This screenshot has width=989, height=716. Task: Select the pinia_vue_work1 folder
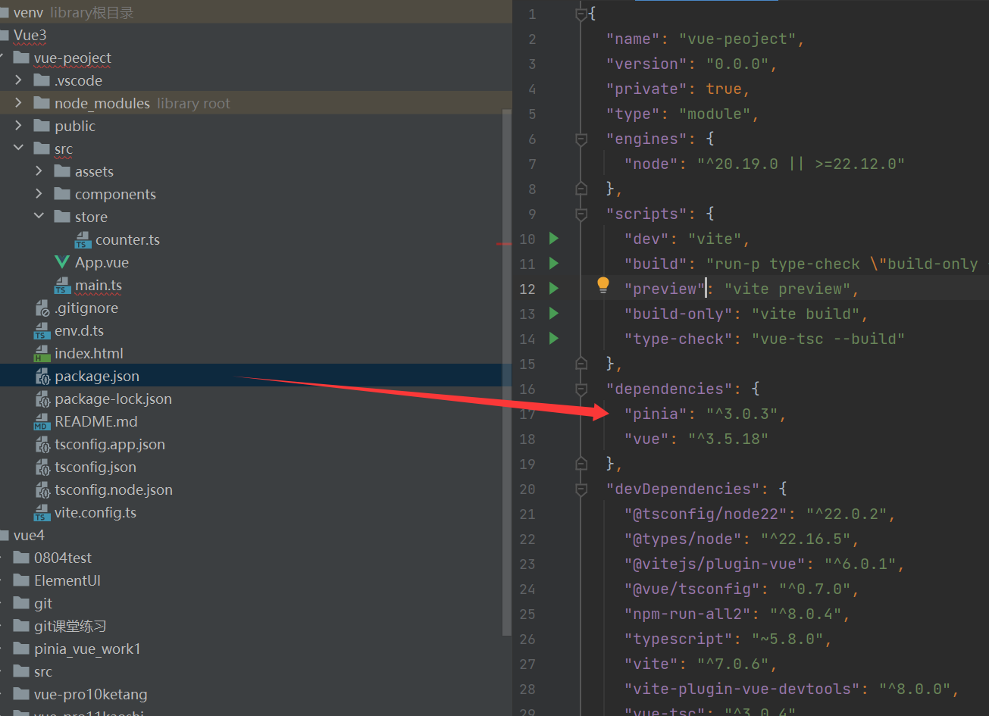click(x=87, y=649)
